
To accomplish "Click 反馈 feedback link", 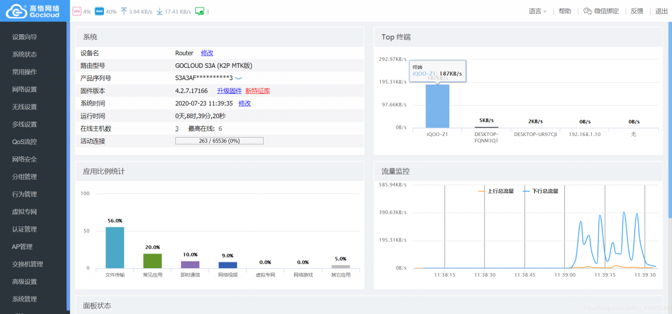I will tap(637, 11).
